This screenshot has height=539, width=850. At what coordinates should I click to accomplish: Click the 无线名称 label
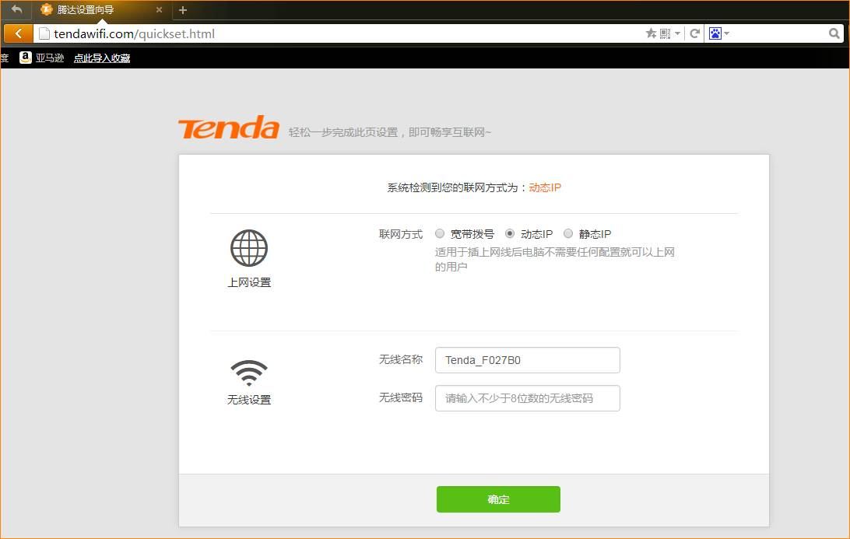[x=401, y=359]
